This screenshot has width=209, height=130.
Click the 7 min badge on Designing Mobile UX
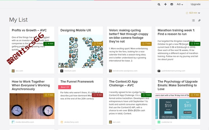97,44
